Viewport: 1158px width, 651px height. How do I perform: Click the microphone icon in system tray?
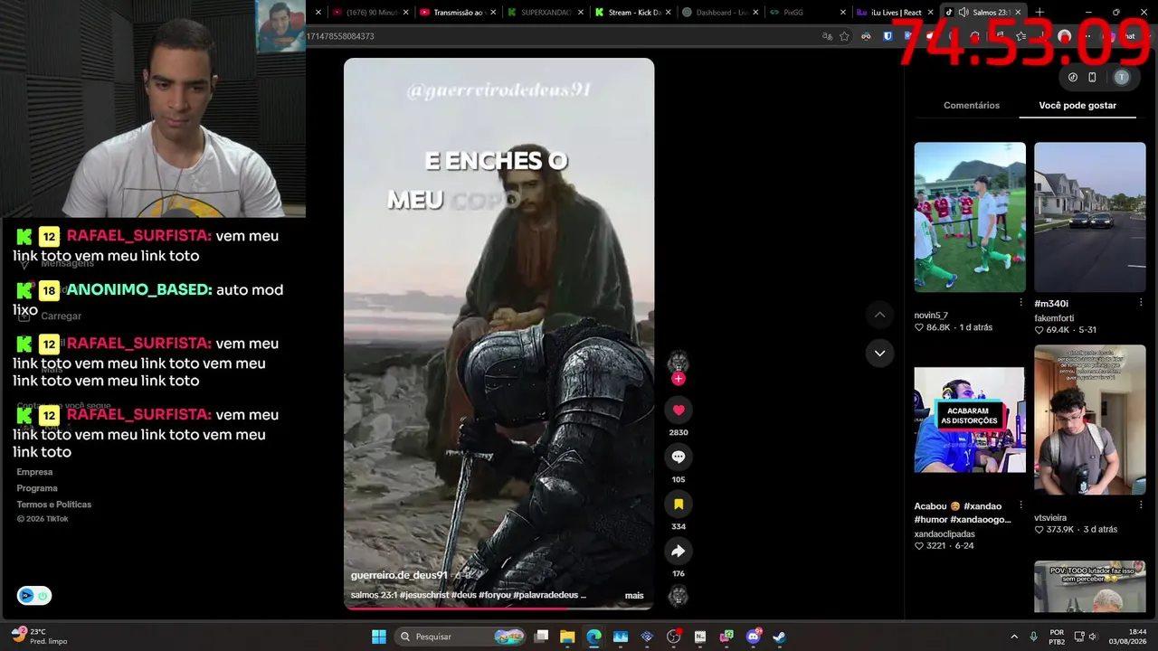click(x=1033, y=637)
